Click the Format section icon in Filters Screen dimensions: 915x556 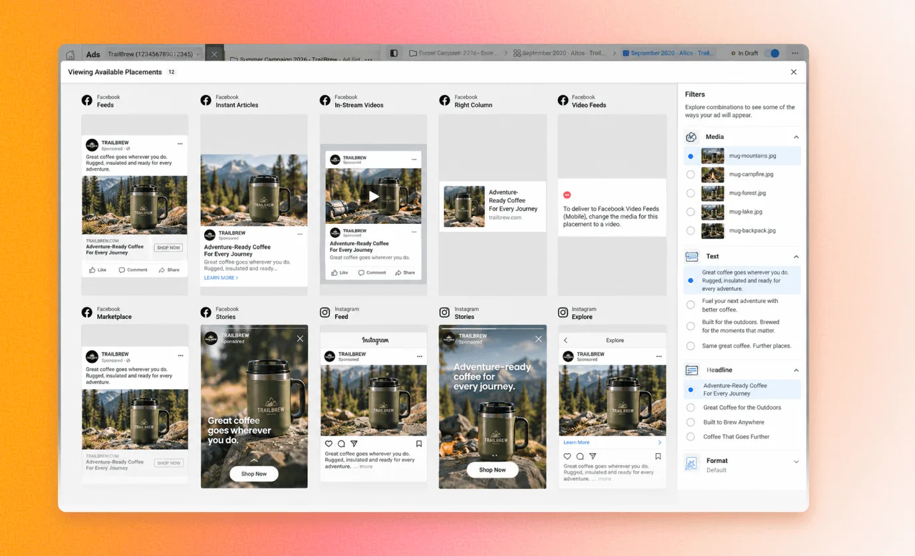point(692,464)
